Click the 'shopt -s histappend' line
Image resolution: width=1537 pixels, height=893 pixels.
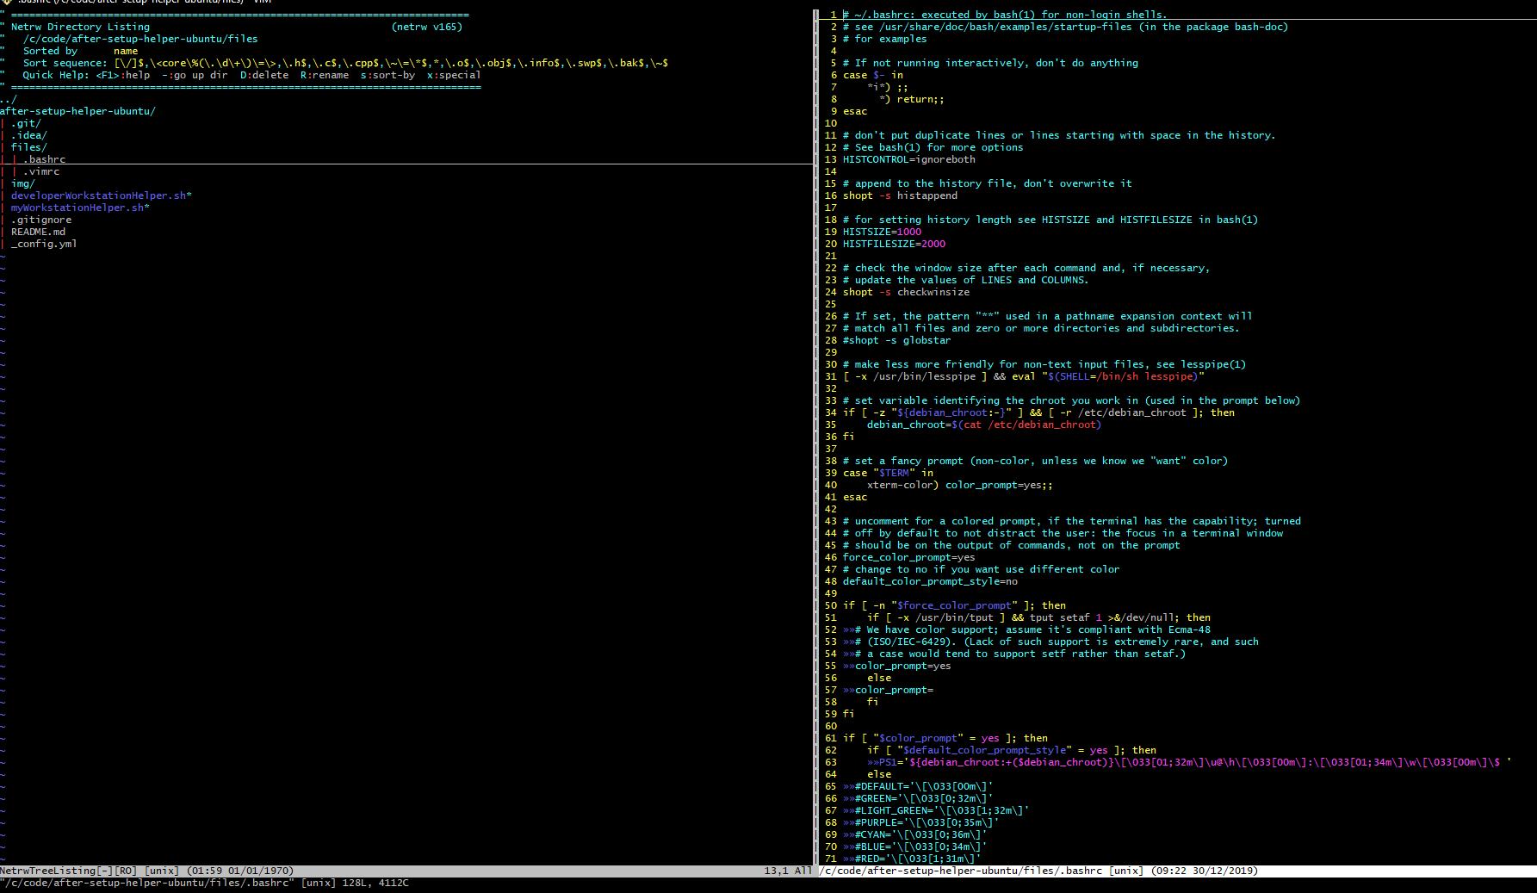coord(900,195)
